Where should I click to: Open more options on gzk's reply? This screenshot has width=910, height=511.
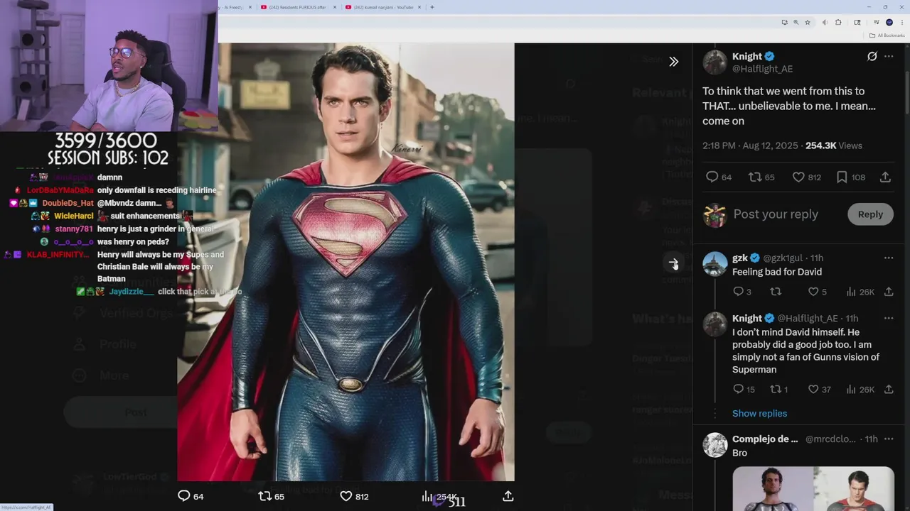tap(889, 258)
